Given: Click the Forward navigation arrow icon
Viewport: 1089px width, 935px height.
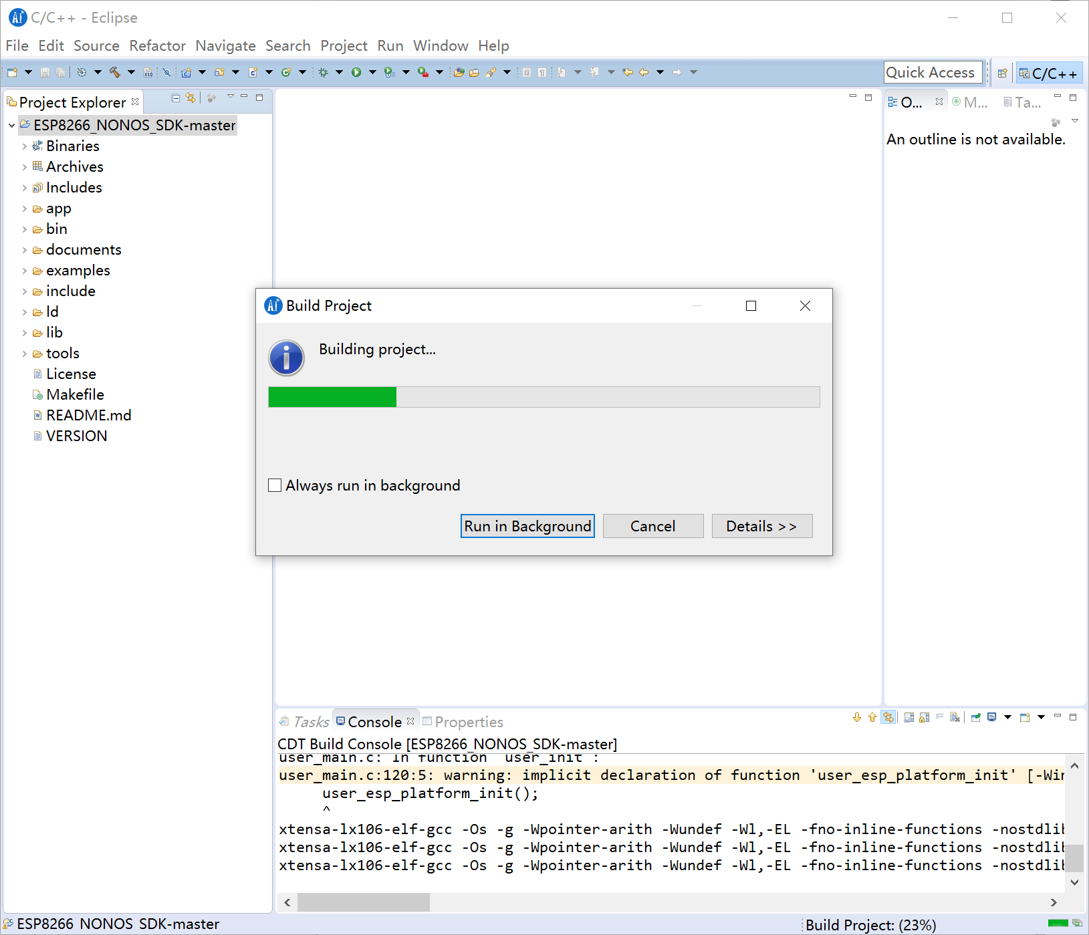Looking at the screenshot, I should [677, 72].
